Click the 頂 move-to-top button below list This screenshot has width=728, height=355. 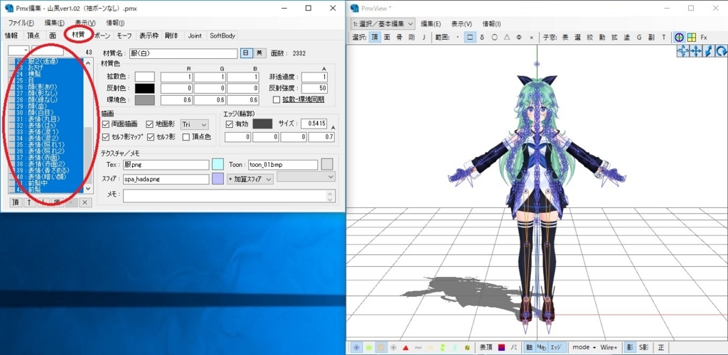15,202
